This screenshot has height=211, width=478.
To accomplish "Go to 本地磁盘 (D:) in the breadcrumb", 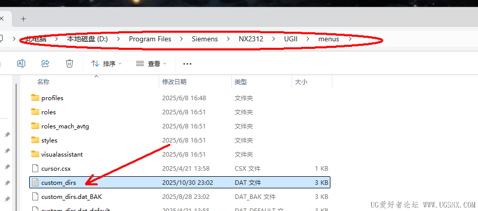I will point(87,39).
